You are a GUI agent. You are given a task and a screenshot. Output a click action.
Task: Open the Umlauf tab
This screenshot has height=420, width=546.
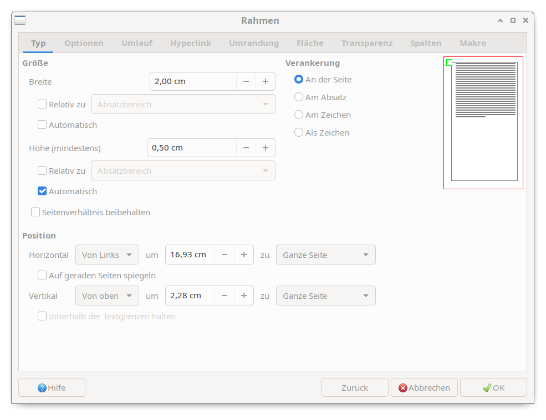tap(137, 43)
